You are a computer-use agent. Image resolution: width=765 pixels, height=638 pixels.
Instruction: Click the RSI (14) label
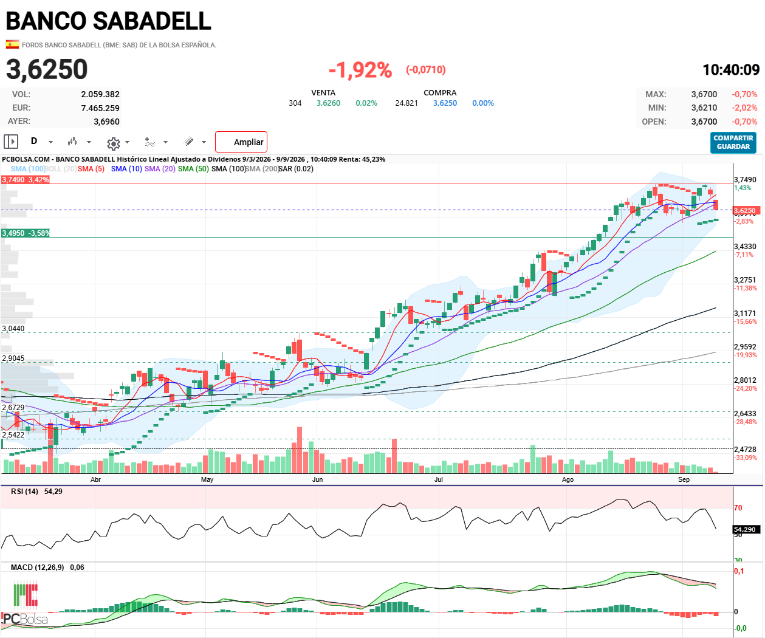point(25,492)
